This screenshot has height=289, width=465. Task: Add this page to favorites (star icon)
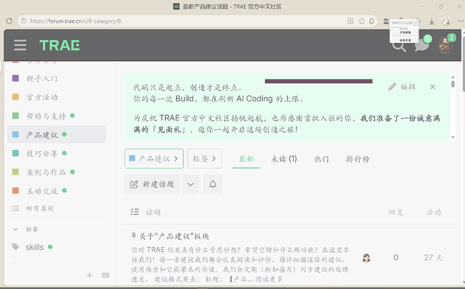(x=361, y=21)
